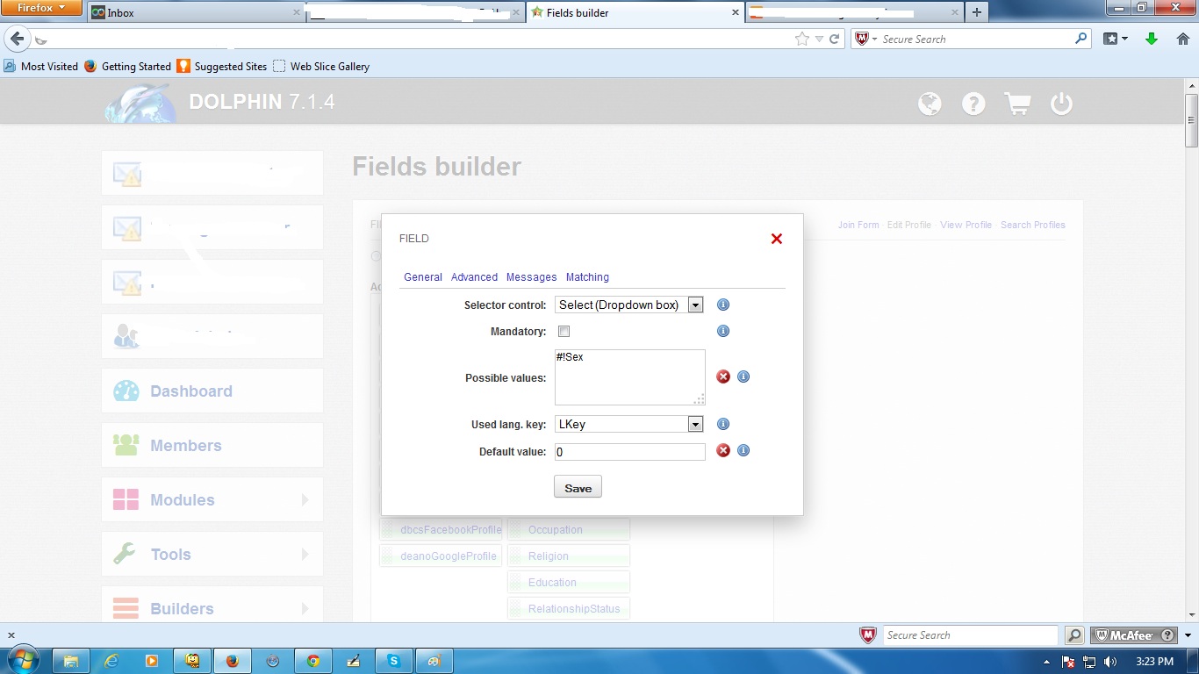Open the Messages tab

pos(531,276)
